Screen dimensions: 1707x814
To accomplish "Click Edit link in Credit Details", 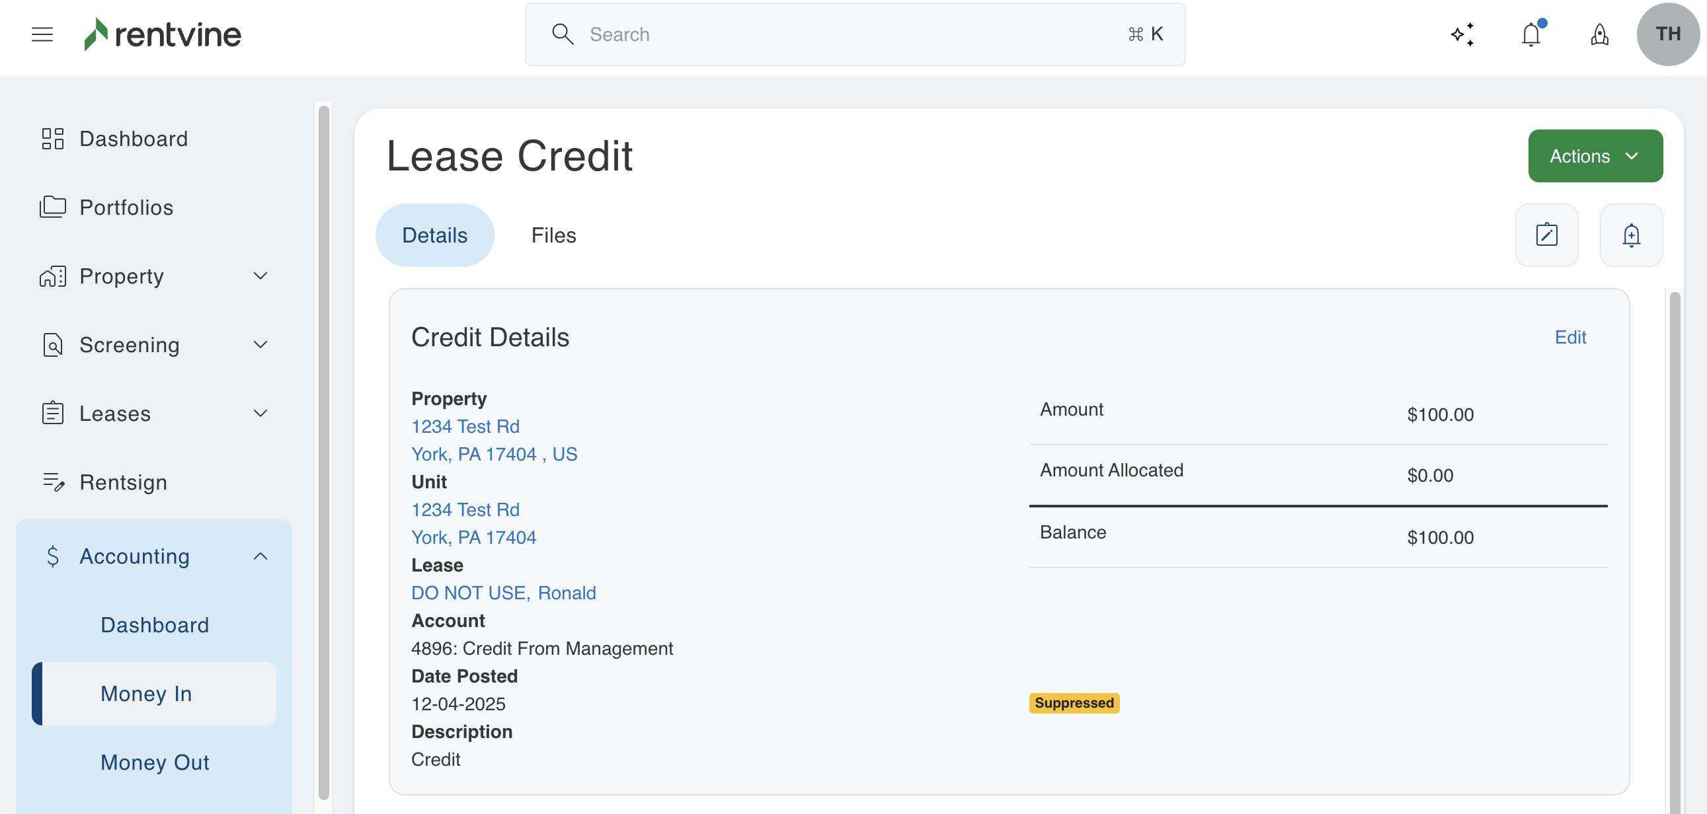I will pos(1570,337).
